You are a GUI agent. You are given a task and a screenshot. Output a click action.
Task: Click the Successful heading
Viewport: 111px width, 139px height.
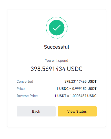tap(57, 47)
